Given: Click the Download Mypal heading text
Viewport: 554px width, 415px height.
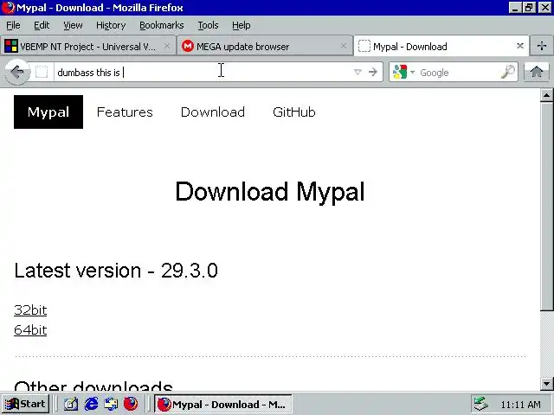Looking at the screenshot, I should [x=270, y=192].
